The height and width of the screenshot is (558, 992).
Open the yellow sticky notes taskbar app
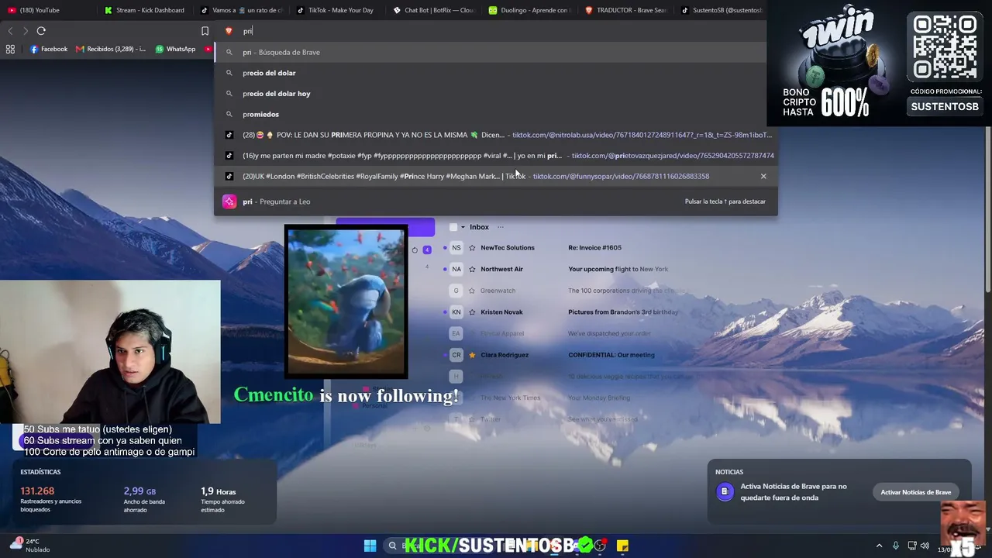(x=622, y=546)
